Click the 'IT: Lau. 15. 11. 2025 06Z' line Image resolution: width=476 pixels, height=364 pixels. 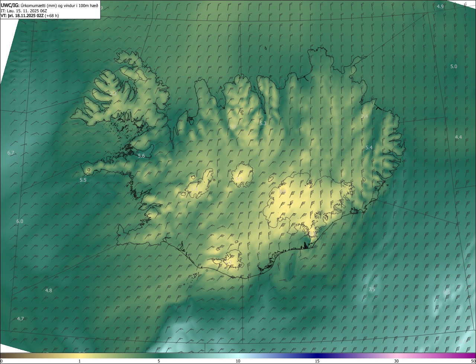[24, 11]
